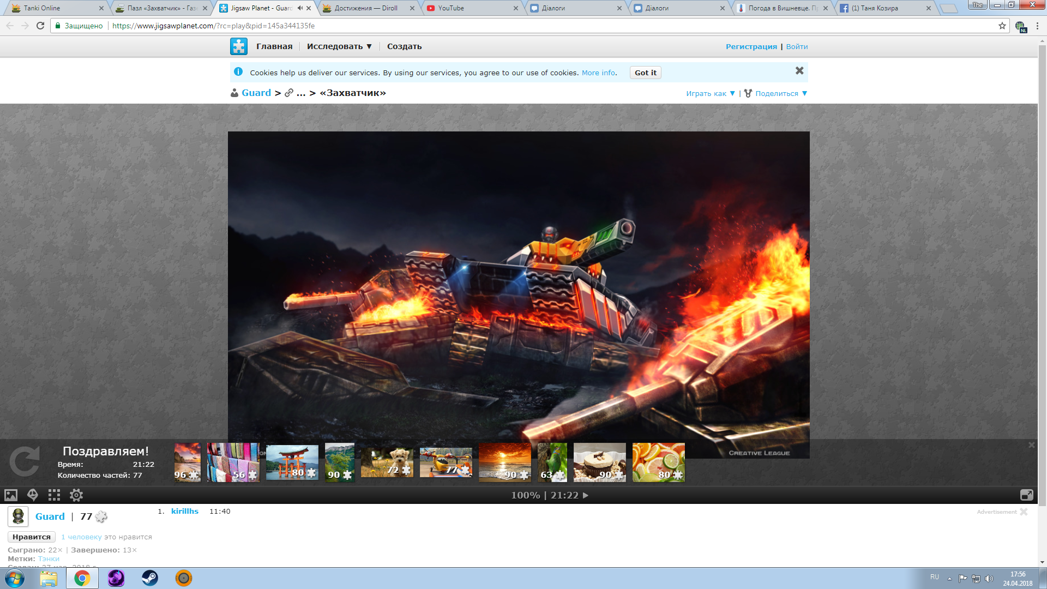
Task: Click play arrow next to timer
Action: (x=586, y=496)
